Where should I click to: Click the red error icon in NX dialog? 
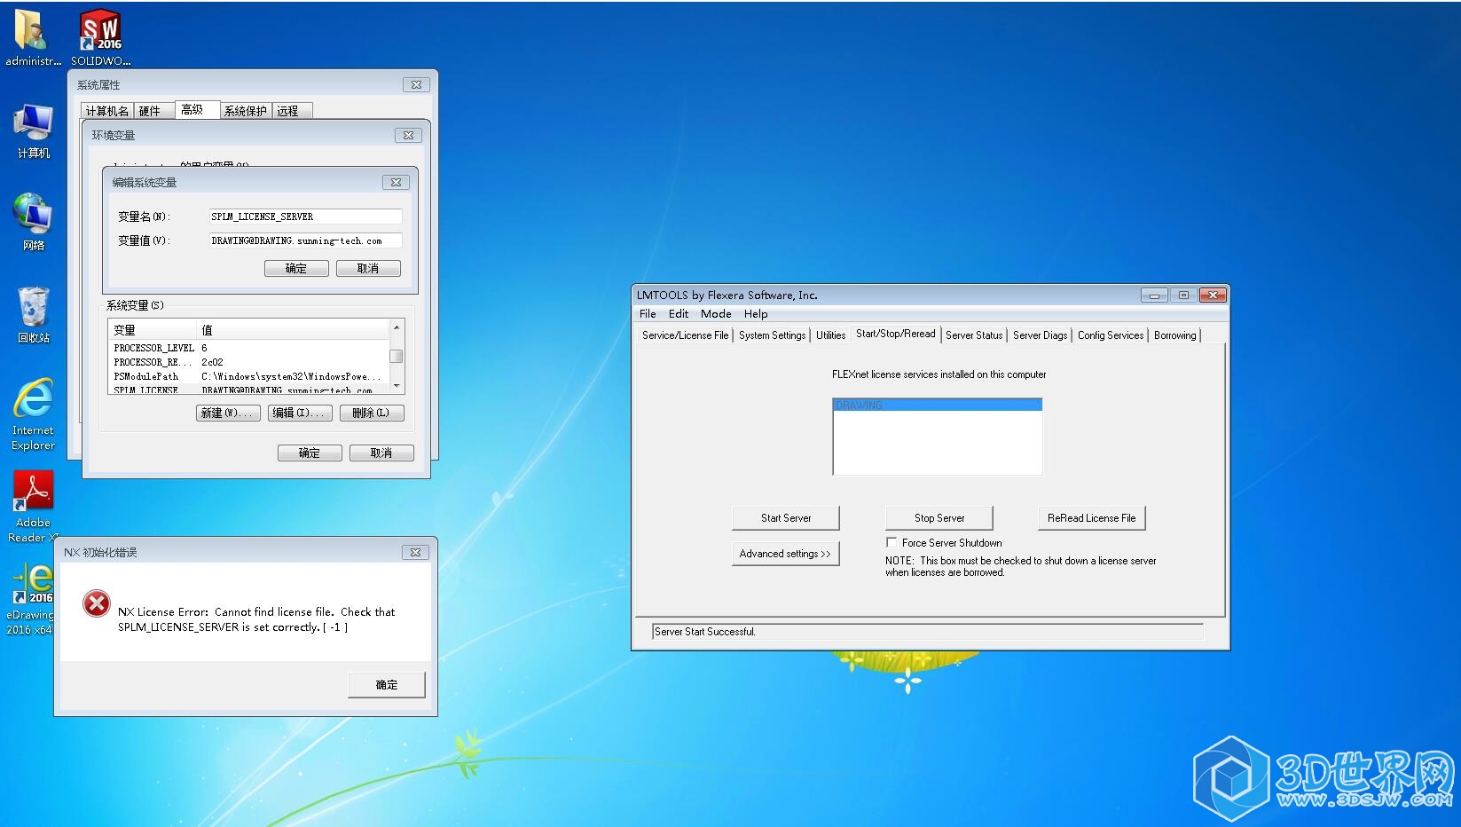point(96,604)
